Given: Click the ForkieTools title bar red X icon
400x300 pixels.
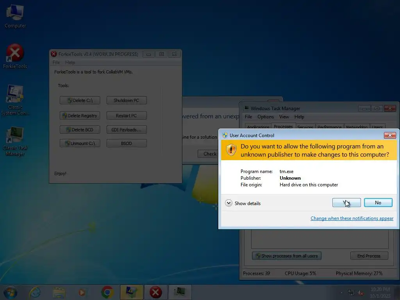Looking at the screenshot, I should point(54,54).
